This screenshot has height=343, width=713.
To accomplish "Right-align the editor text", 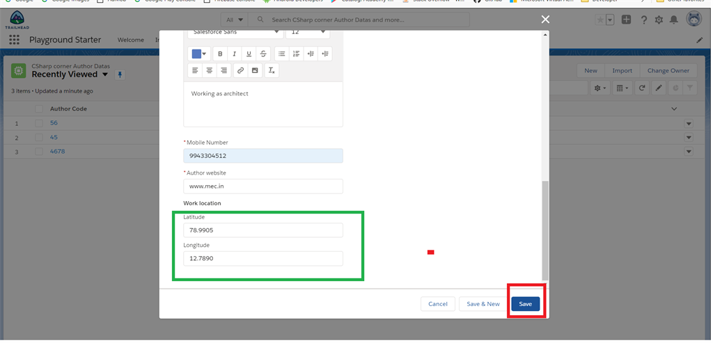I will tap(224, 70).
